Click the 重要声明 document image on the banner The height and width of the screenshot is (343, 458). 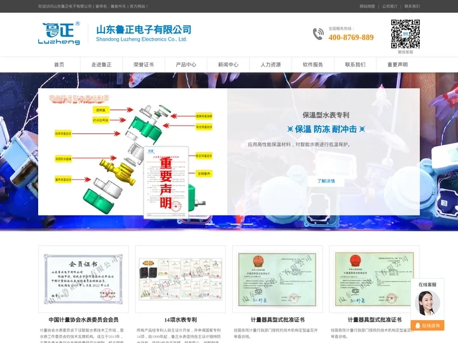[166, 182]
